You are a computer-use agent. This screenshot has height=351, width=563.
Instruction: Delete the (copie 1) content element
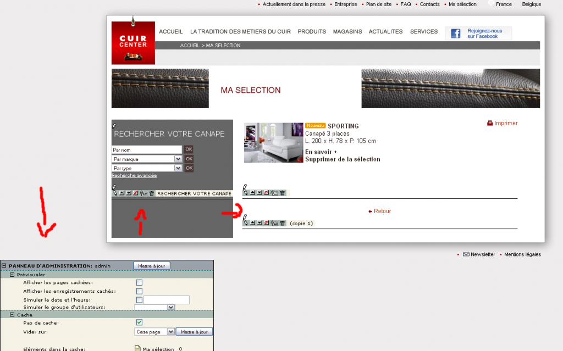(283, 223)
